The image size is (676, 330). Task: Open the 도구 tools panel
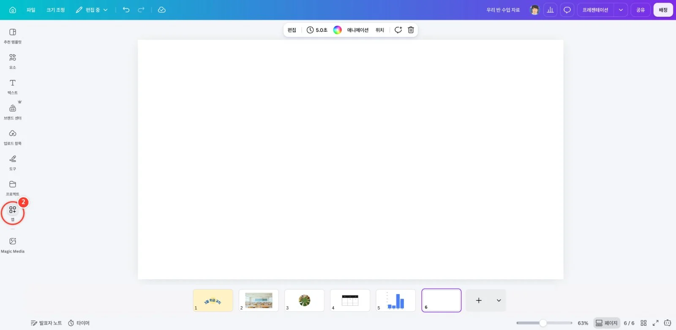click(x=13, y=163)
